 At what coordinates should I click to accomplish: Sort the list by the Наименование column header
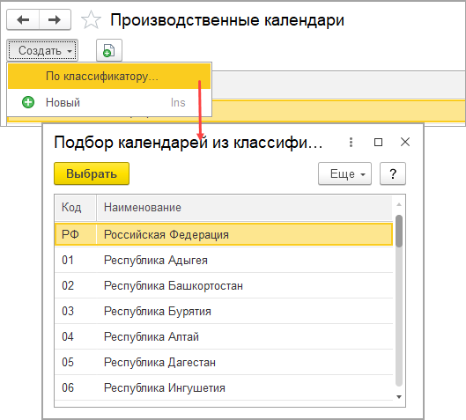tap(245, 207)
